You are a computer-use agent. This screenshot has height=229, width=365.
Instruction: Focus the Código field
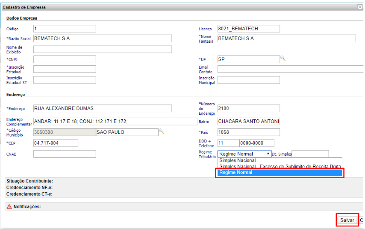pos(65,29)
